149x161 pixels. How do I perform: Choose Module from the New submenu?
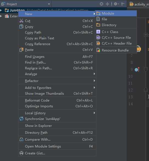pos(116,13)
